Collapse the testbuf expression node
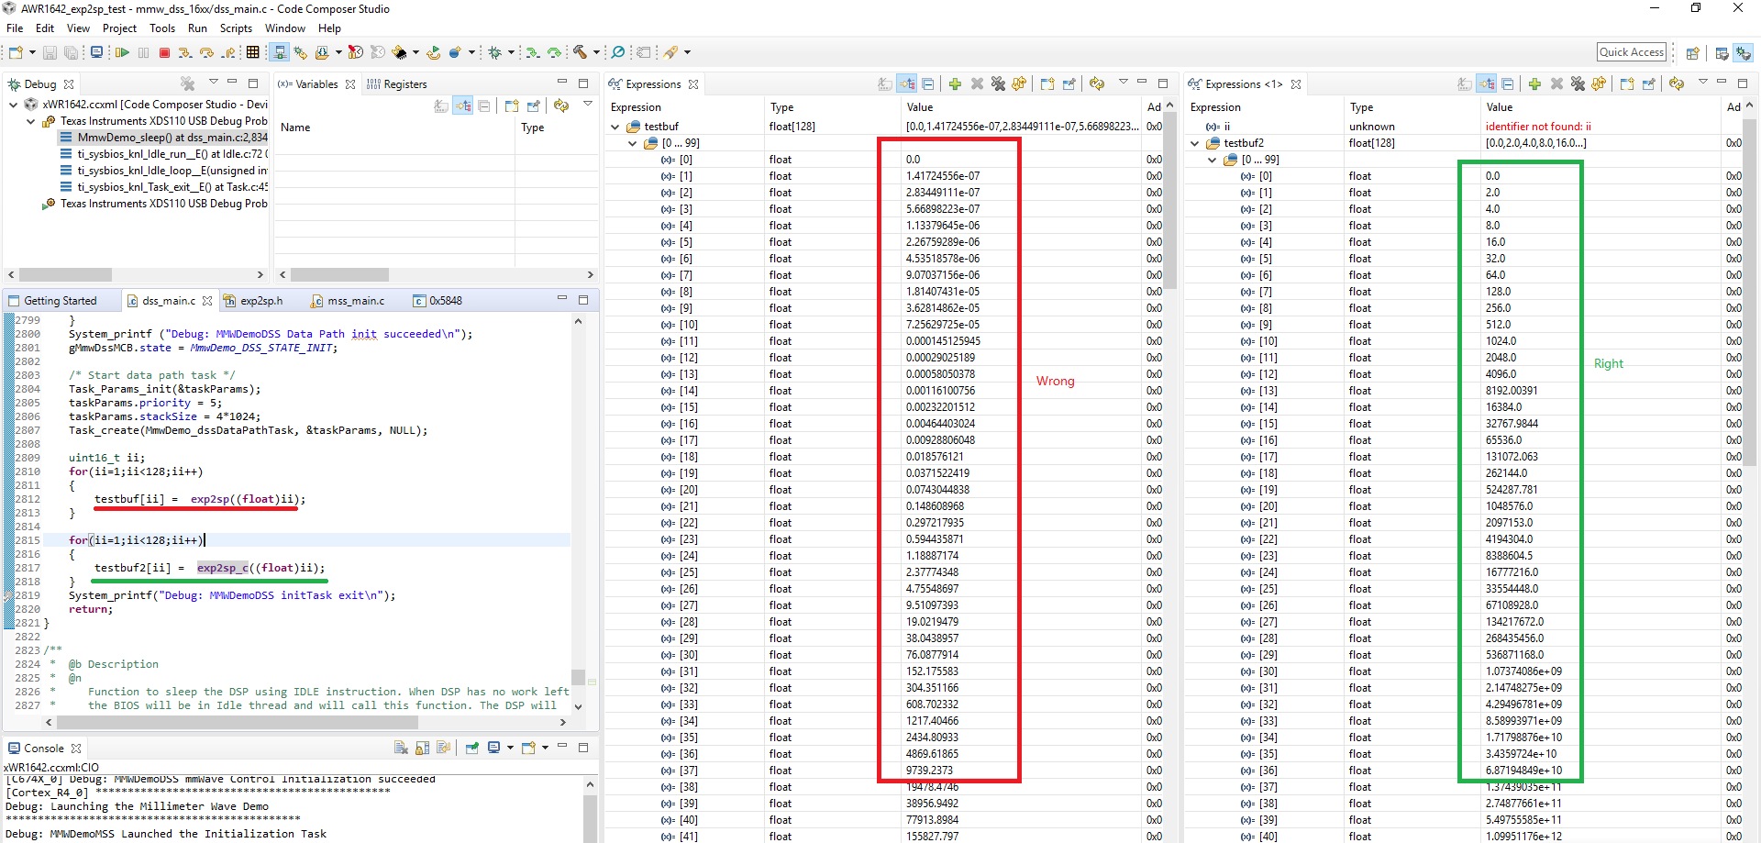Viewport: 1761px width, 843px height. (x=615, y=127)
